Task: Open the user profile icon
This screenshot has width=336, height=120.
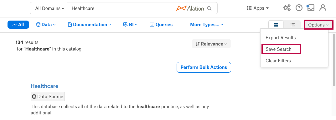Action: 323,8
